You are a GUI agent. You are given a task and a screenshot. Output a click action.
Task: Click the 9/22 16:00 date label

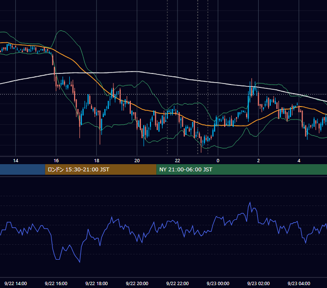click(x=56, y=283)
